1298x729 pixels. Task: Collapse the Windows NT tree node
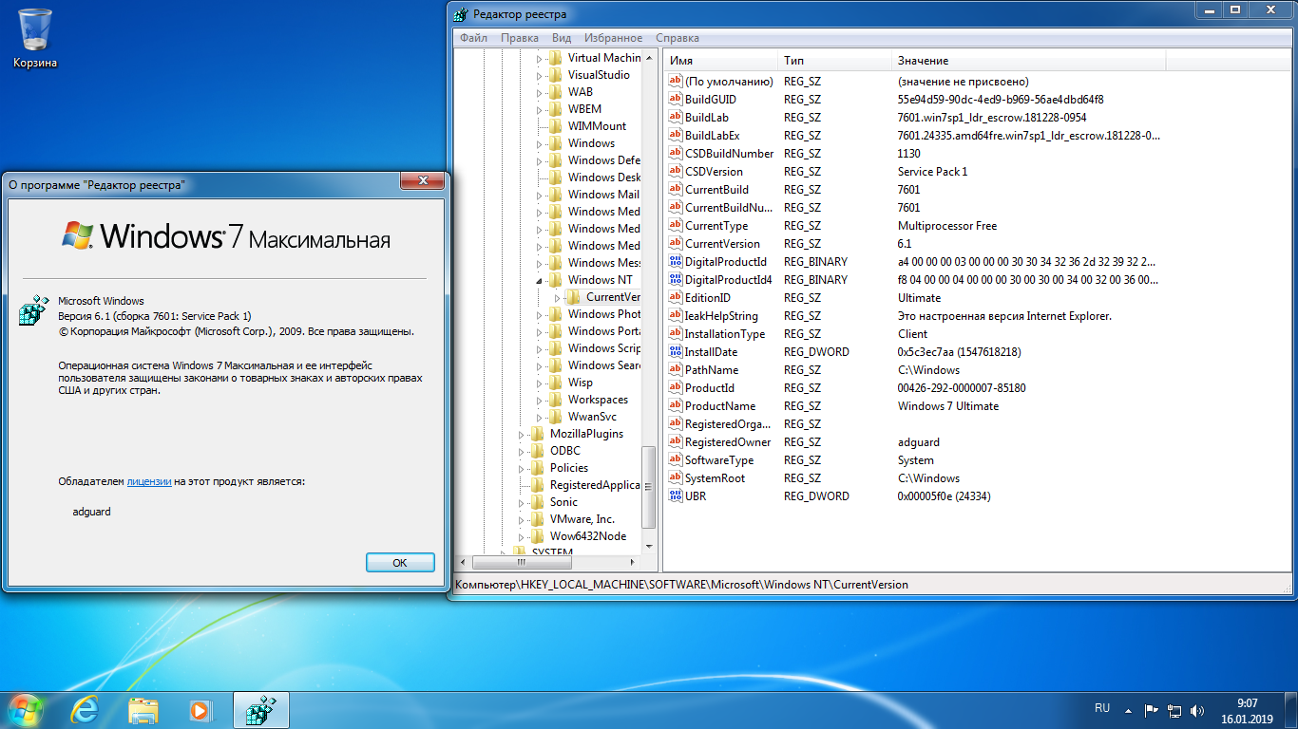tap(540, 281)
